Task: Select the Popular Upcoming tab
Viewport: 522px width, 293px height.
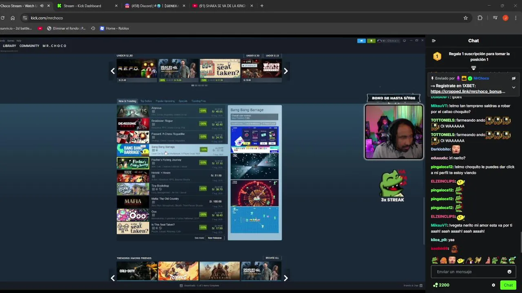Action: 165,101
